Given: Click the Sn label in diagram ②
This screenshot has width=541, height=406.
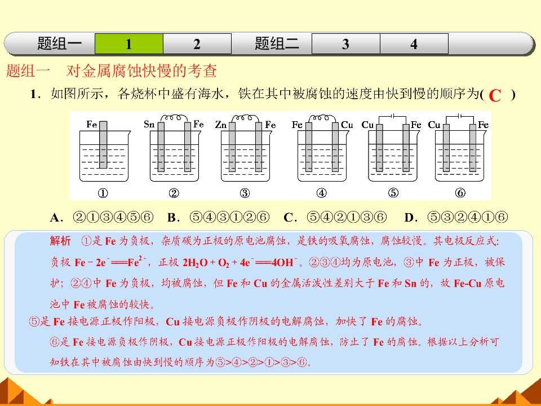Looking at the screenshot, I should (149, 123).
